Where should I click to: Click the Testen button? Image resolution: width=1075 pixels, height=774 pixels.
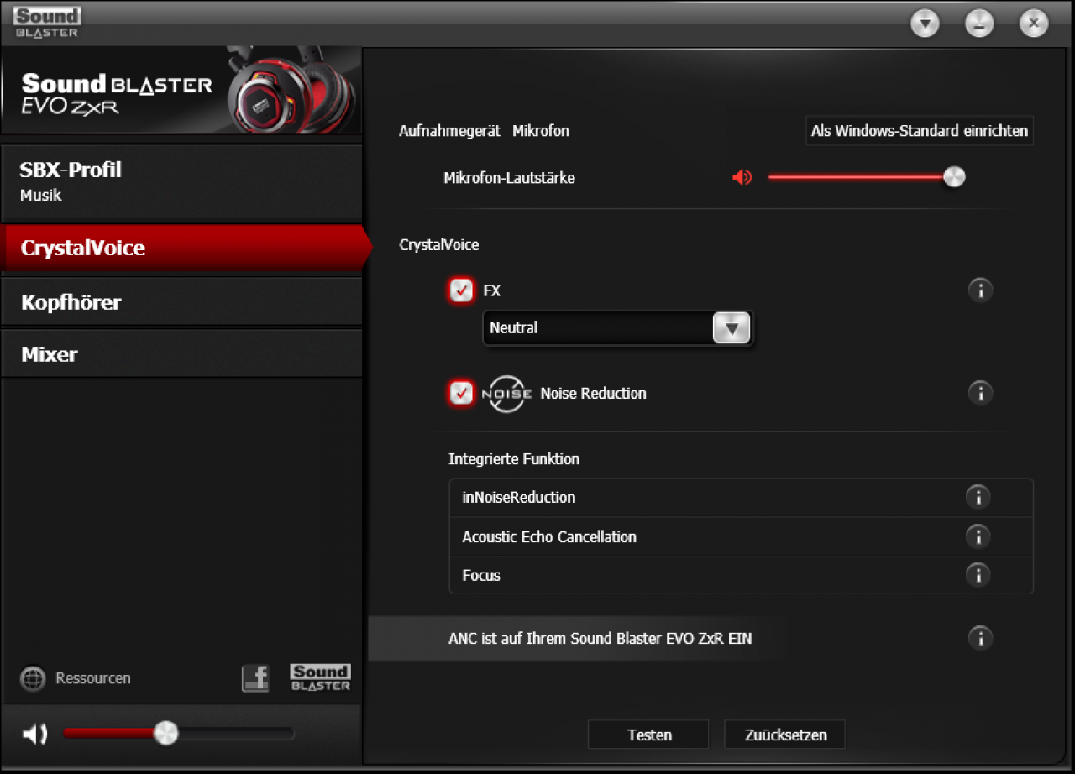point(648,735)
